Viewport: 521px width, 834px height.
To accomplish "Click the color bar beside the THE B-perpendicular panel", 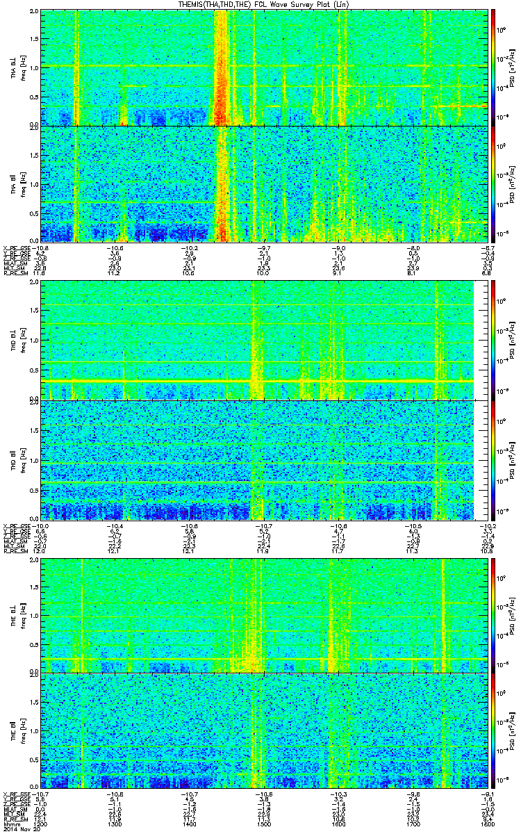I will pos(494,614).
